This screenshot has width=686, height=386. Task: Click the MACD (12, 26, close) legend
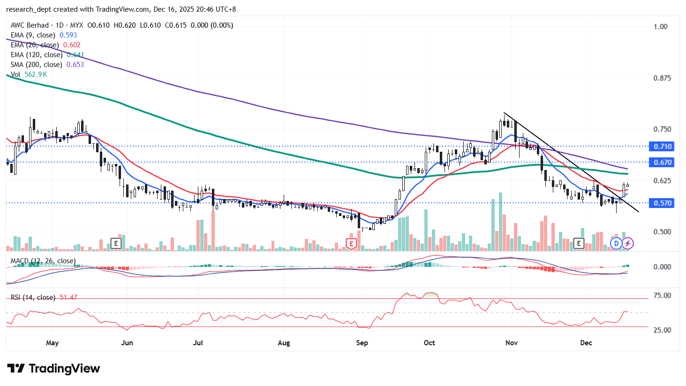43,261
